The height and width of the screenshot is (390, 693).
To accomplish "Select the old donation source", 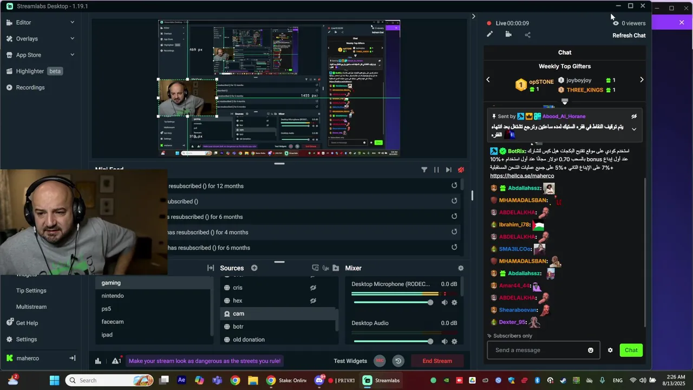I will [x=279, y=340].
